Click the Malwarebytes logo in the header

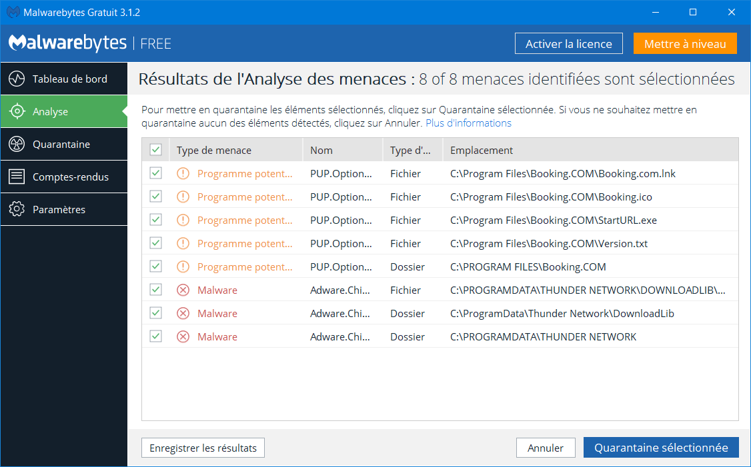pyautogui.click(x=67, y=43)
